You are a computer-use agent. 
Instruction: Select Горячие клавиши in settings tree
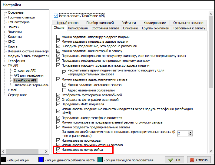(x=21, y=17)
